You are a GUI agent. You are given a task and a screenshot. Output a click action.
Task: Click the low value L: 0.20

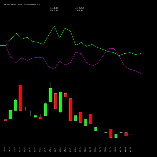pyautogui.click(x=79, y=11)
